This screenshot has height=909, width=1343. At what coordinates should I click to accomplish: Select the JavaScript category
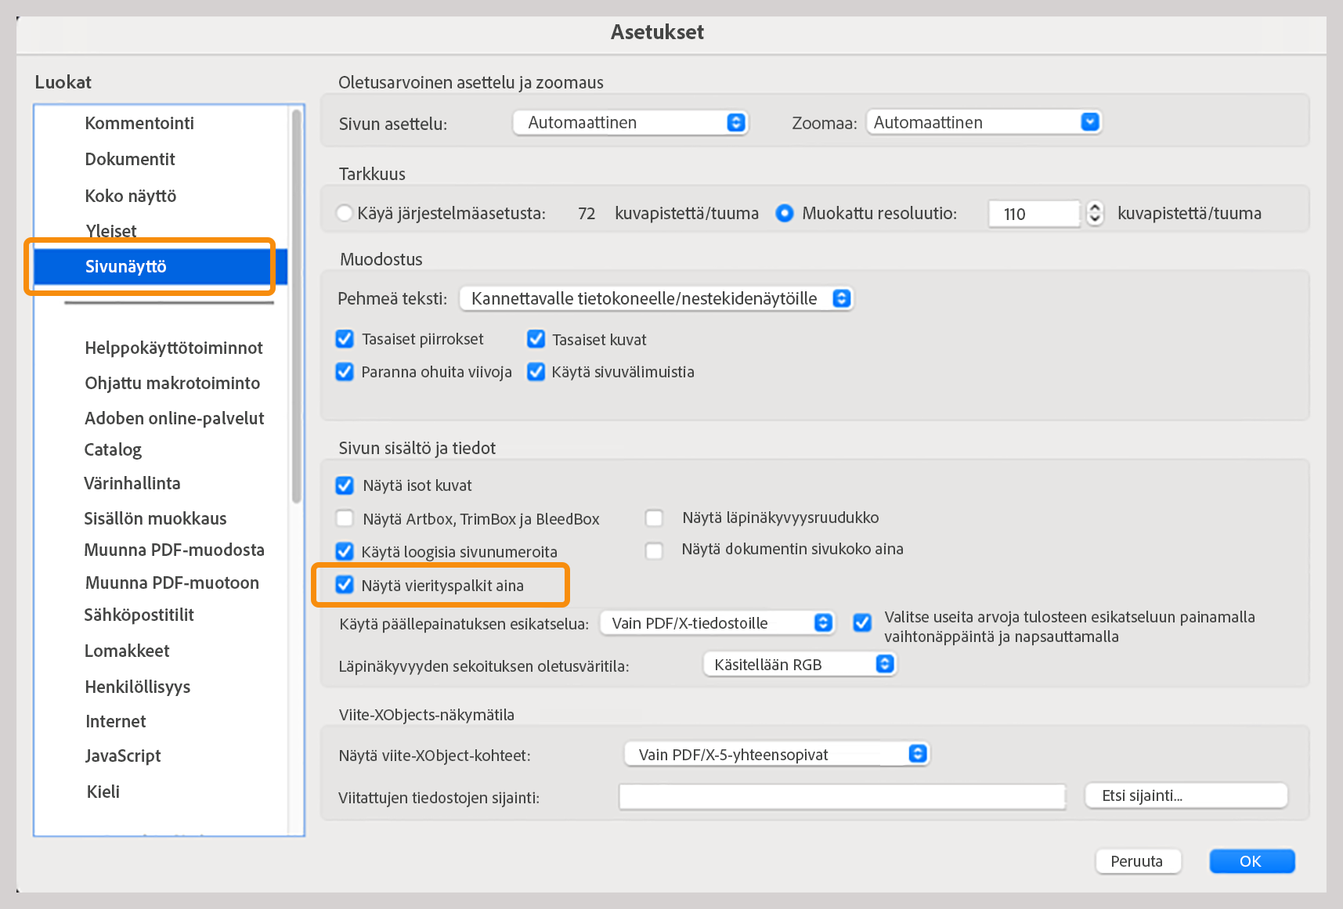click(122, 756)
